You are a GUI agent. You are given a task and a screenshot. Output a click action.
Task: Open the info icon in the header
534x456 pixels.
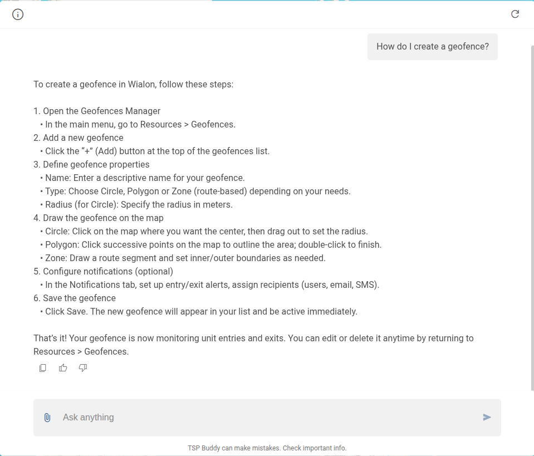[18, 14]
